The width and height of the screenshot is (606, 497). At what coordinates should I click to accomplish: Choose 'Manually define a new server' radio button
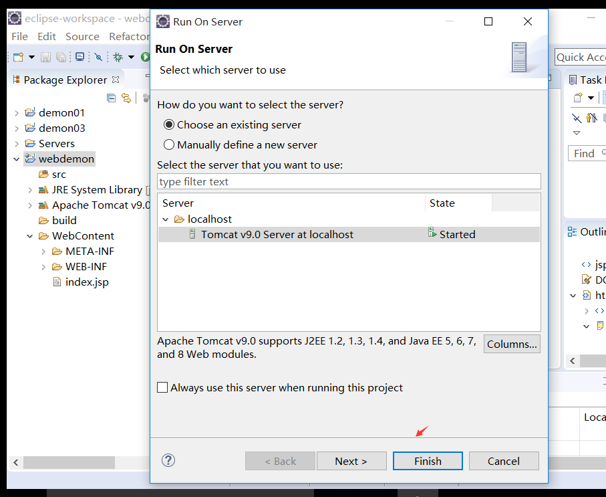[169, 144]
